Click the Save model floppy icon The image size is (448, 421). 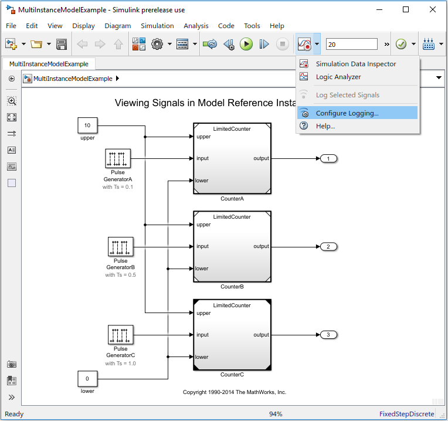pos(61,44)
